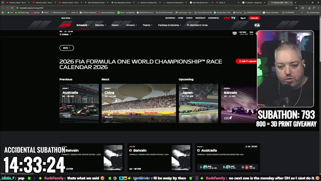Click the Sign In button
321x181 pixels.
pos(243,18)
